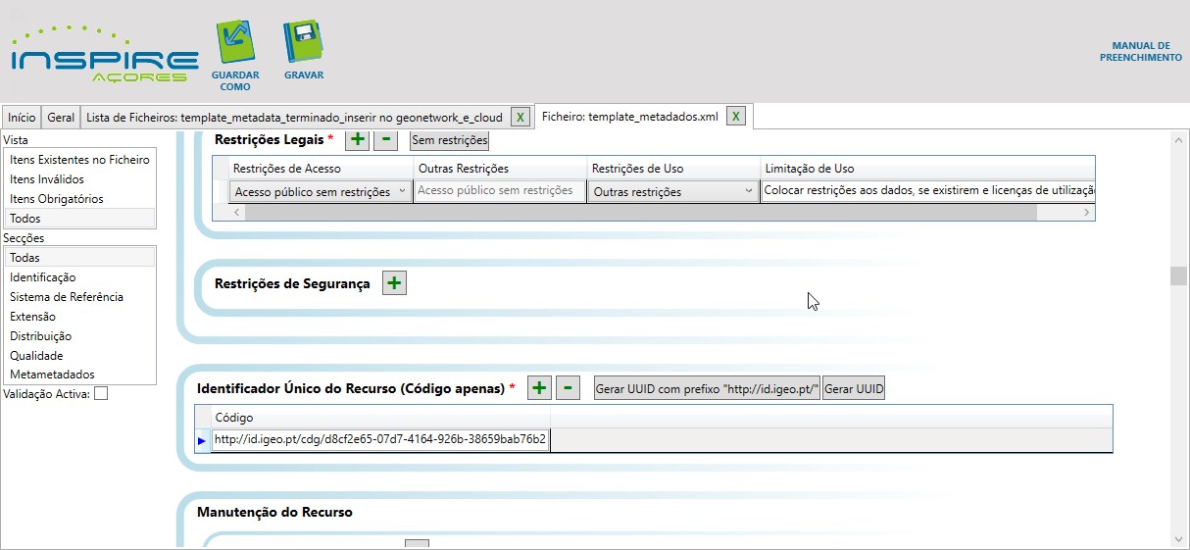The image size is (1190, 550).
Task: Click the Sem restrições button
Action: pyautogui.click(x=449, y=140)
